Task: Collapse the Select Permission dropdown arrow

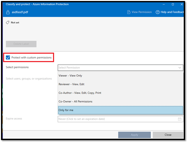Action: [x=179, y=68]
